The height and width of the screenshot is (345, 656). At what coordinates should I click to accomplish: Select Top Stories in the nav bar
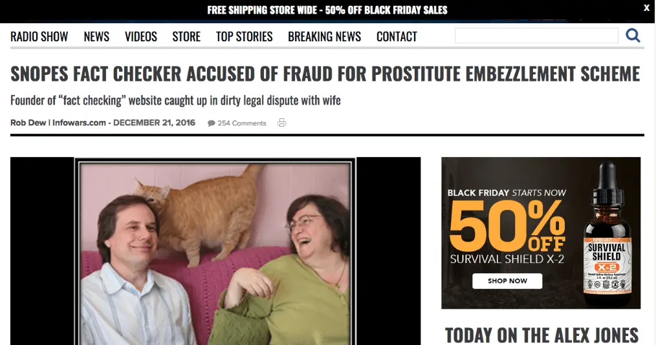(x=245, y=37)
